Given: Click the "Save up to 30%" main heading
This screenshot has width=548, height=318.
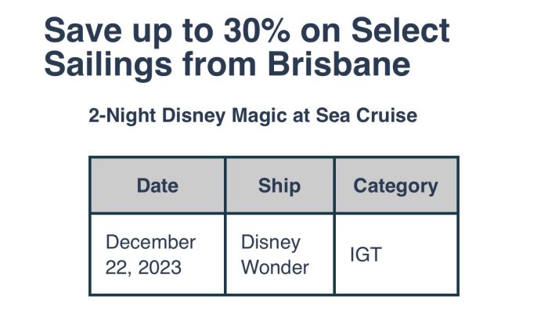Looking at the screenshot, I should 247,47.
